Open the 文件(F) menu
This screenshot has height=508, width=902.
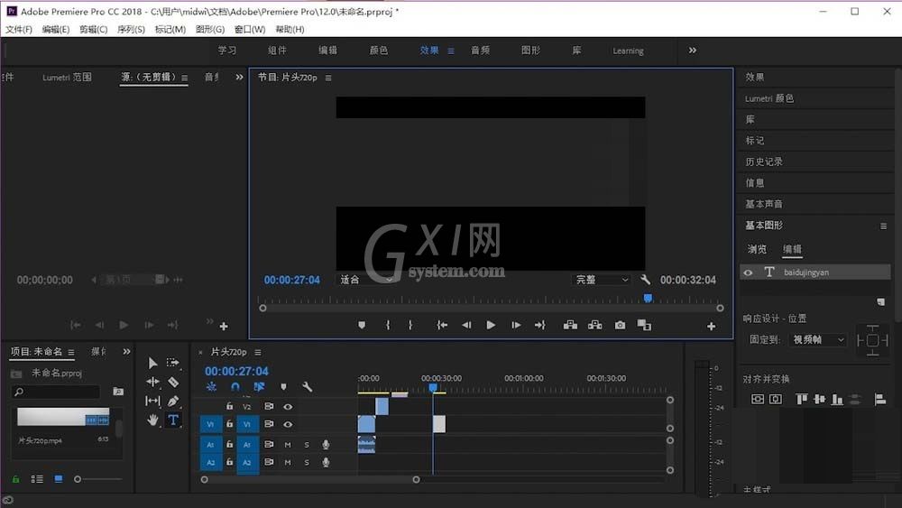(19, 30)
